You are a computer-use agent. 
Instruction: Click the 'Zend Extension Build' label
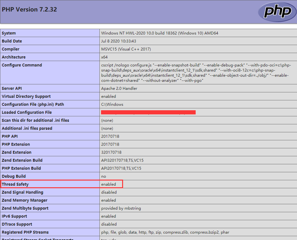click(x=22, y=160)
